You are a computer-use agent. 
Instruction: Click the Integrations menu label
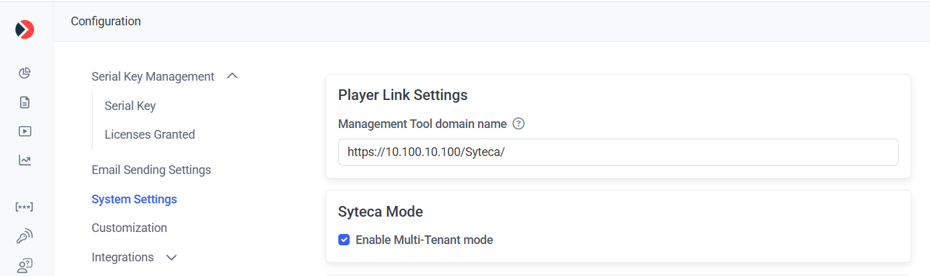tap(122, 257)
